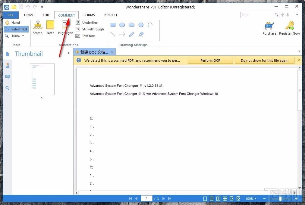Click the Perform OCR button
Image resolution: width=305 pixels, height=205 pixels.
click(x=210, y=61)
